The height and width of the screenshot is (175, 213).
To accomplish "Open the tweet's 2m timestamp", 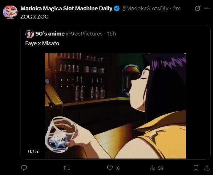I will [x=177, y=9].
